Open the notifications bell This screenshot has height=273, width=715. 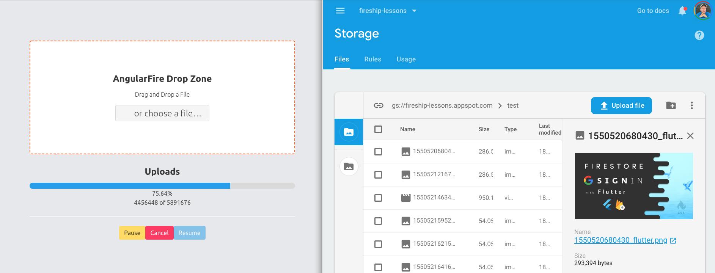click(682, 11)
